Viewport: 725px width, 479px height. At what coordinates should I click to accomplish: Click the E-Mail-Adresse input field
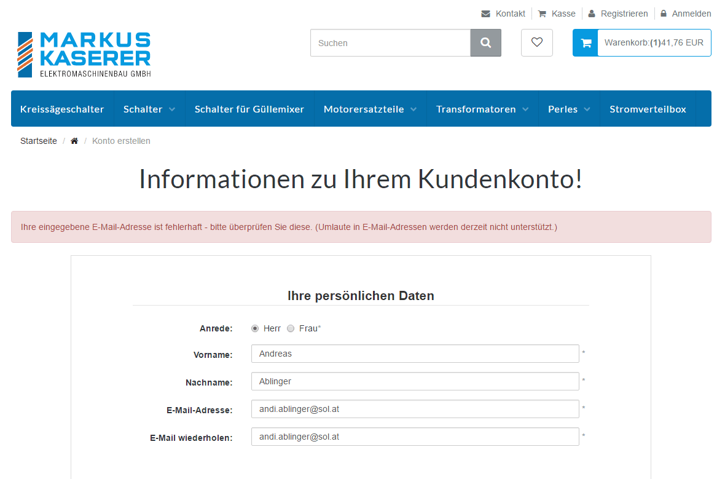pyautogui.click(x=415, y=409)
